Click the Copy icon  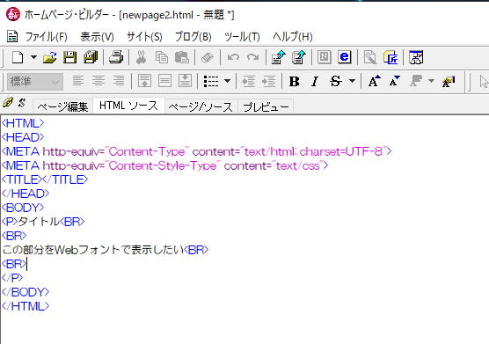(162, 57)
